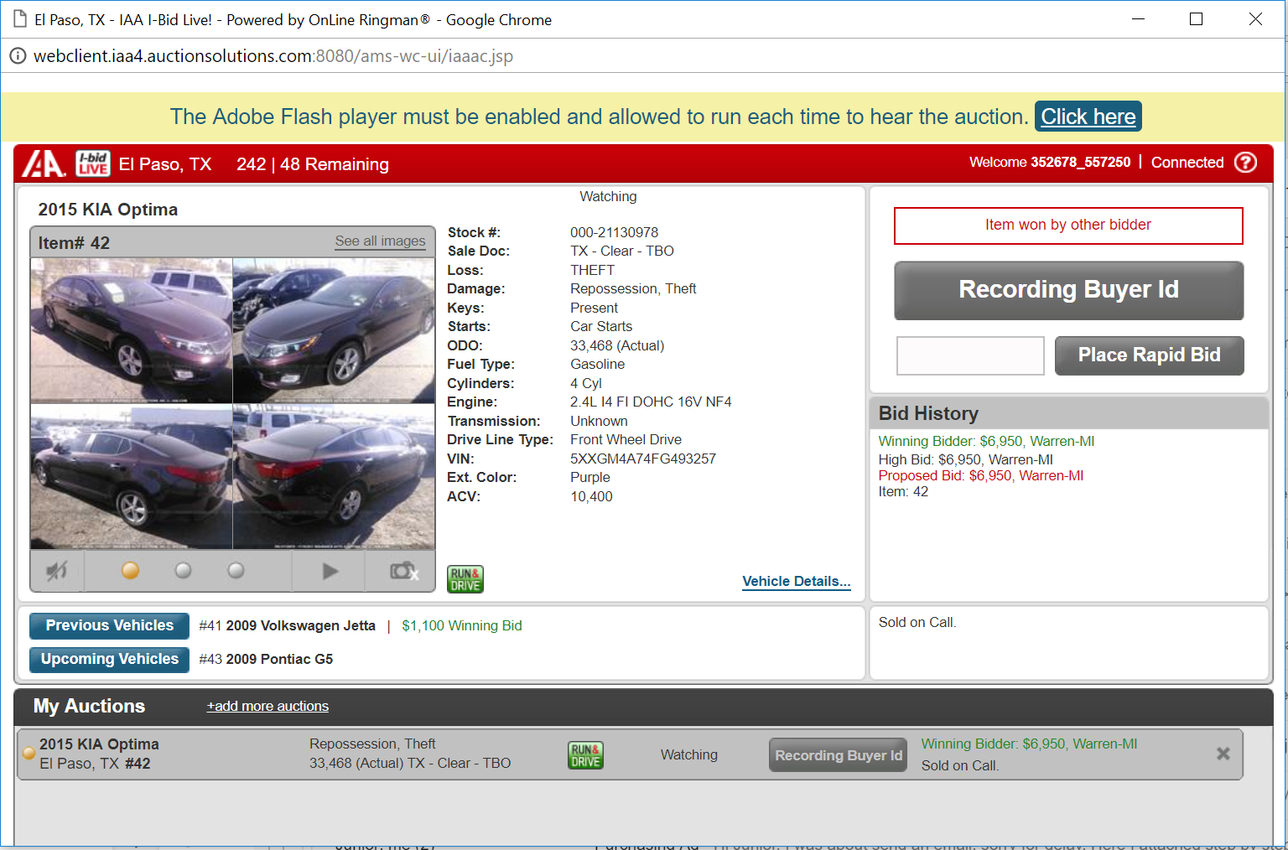This screenshot has height=850, width=1288.
Task: Remove 2015 KIA Optima from My Auctions
Action: 1223,754
